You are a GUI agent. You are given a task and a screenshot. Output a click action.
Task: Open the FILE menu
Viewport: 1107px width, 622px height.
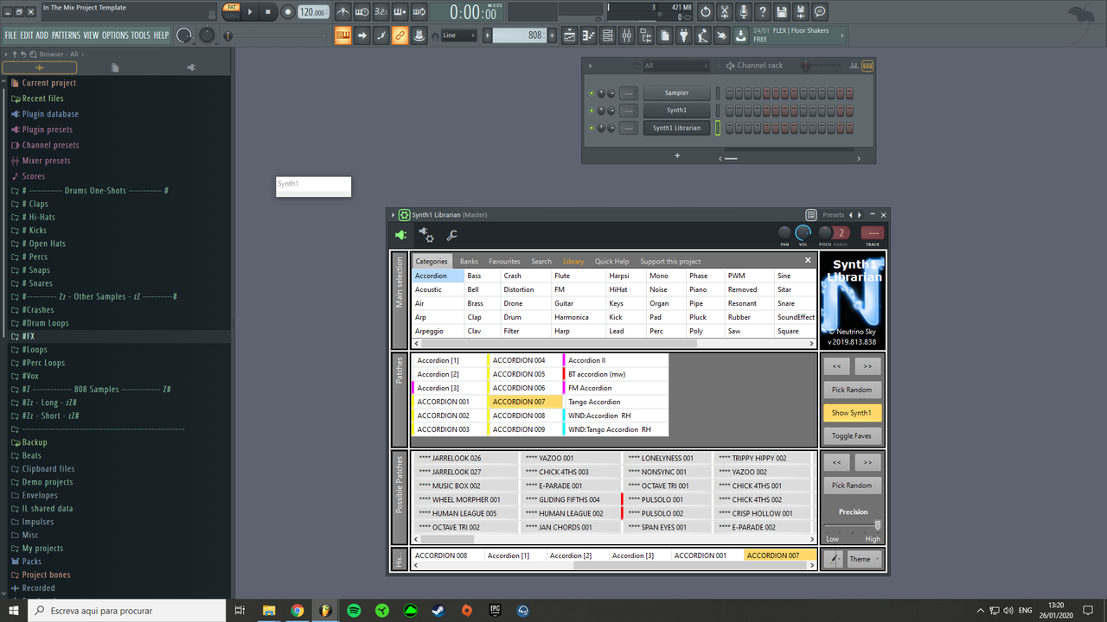11,35
